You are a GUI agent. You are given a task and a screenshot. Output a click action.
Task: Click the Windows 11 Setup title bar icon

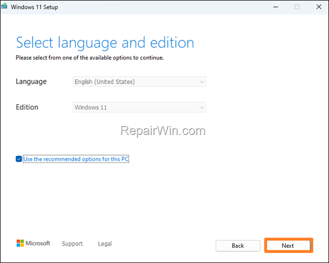(4, 6)
